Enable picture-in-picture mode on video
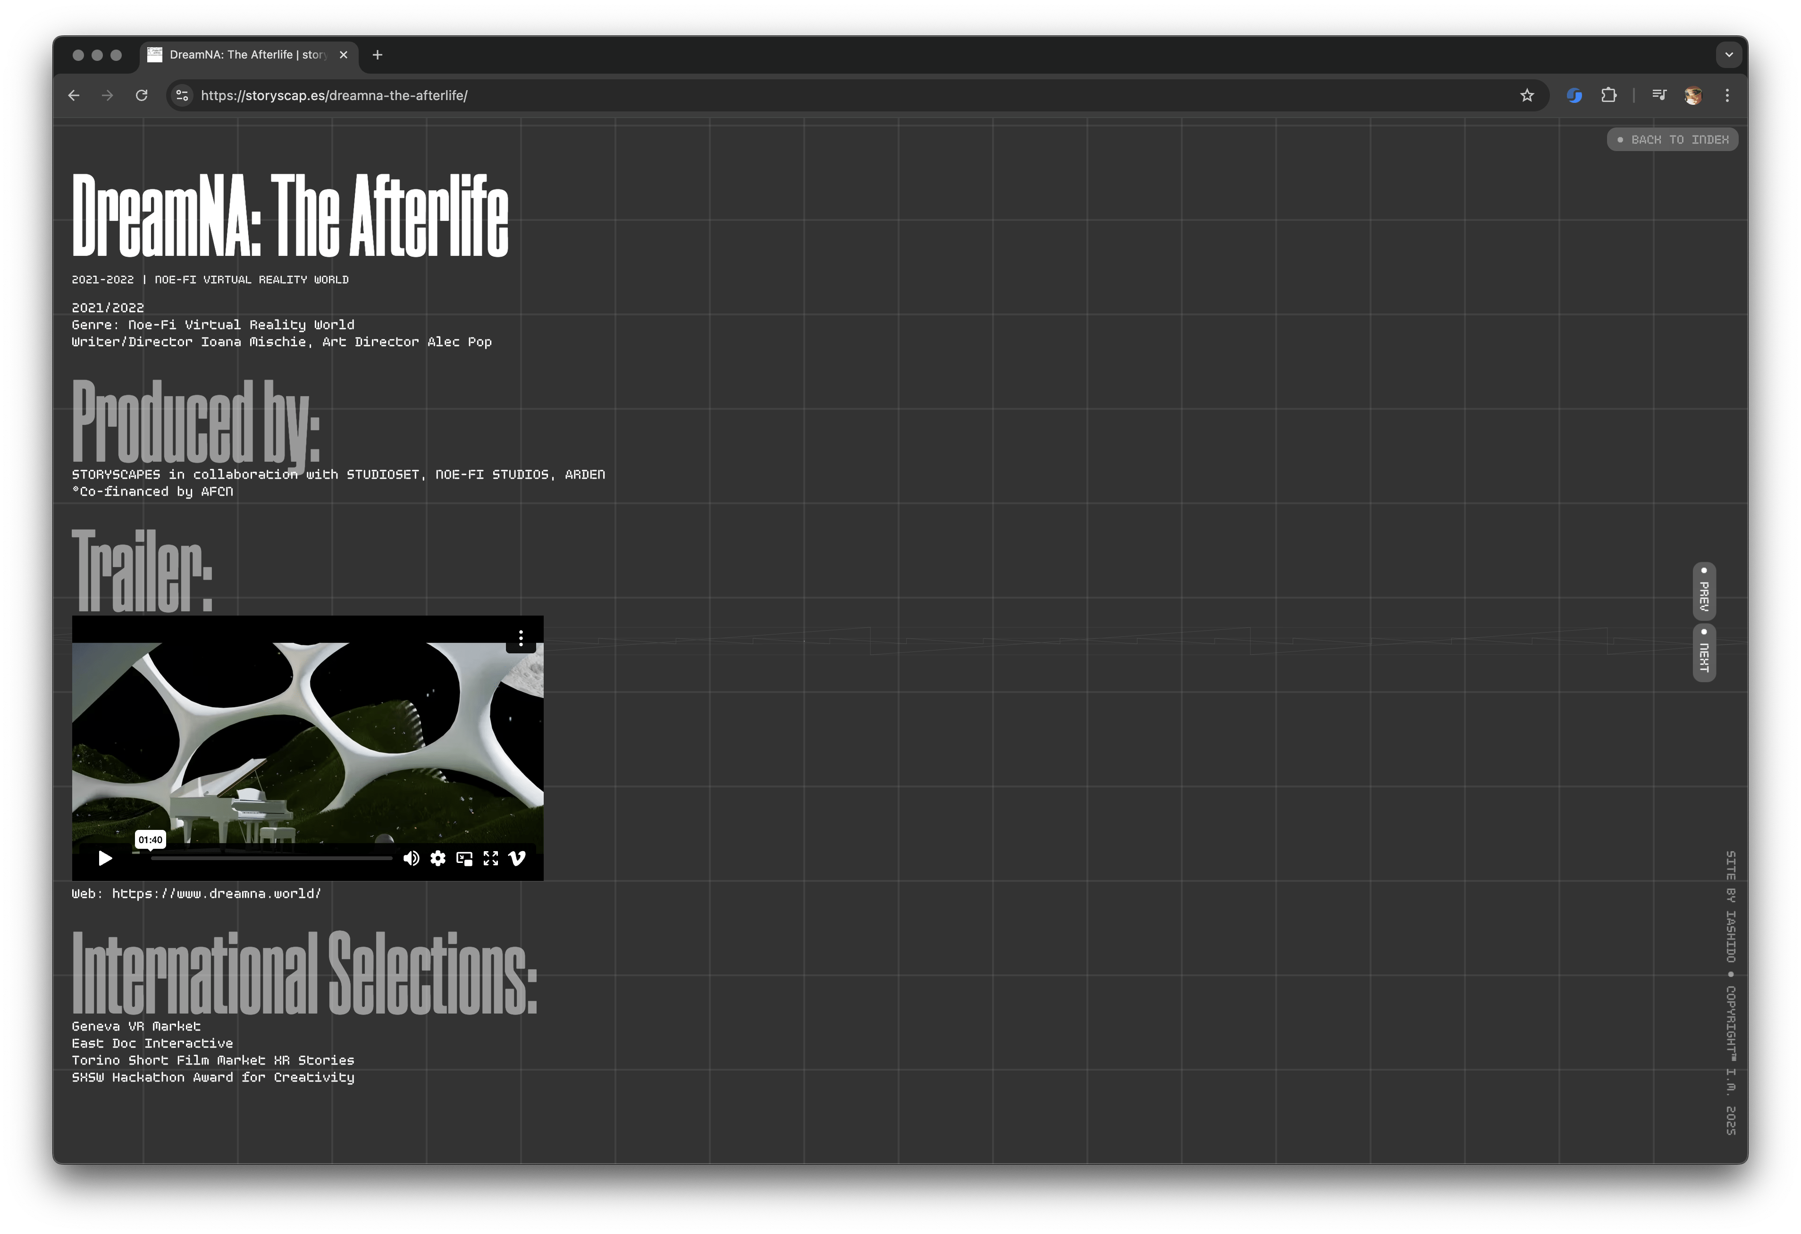The width and height of the screenshot is (1801, 1234). [x=464, y=858]
